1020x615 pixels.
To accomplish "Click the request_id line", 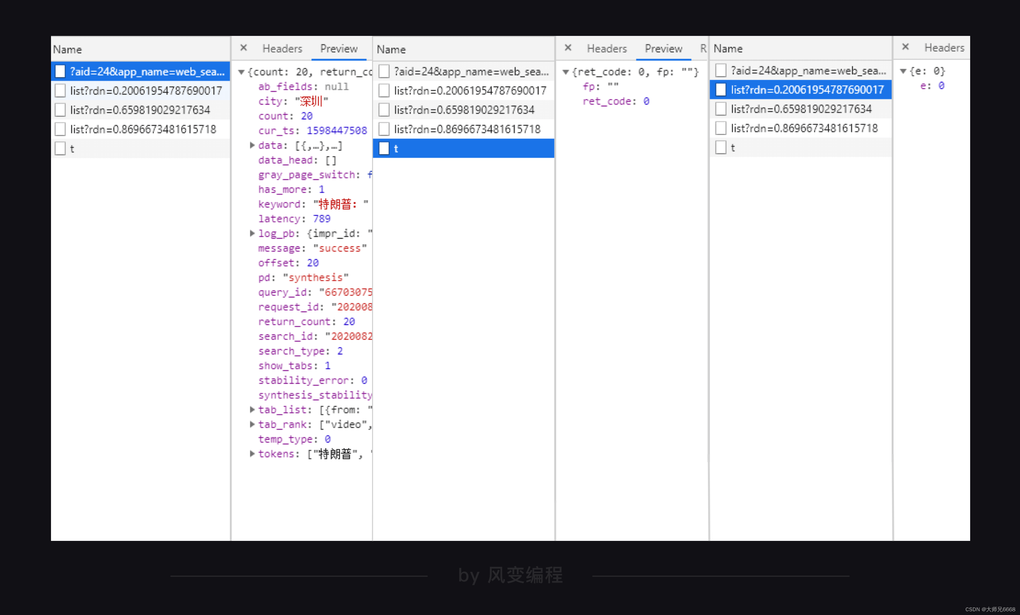I will [x=315, y=307].
